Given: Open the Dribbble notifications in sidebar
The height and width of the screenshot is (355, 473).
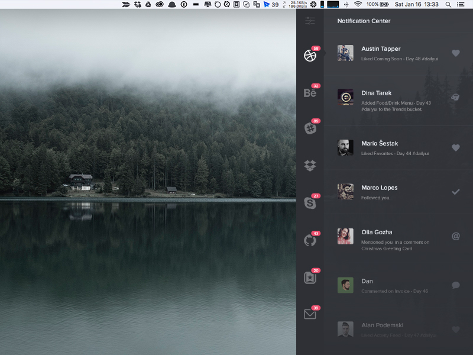Looking at the screenshot, I should pos(310,56).
